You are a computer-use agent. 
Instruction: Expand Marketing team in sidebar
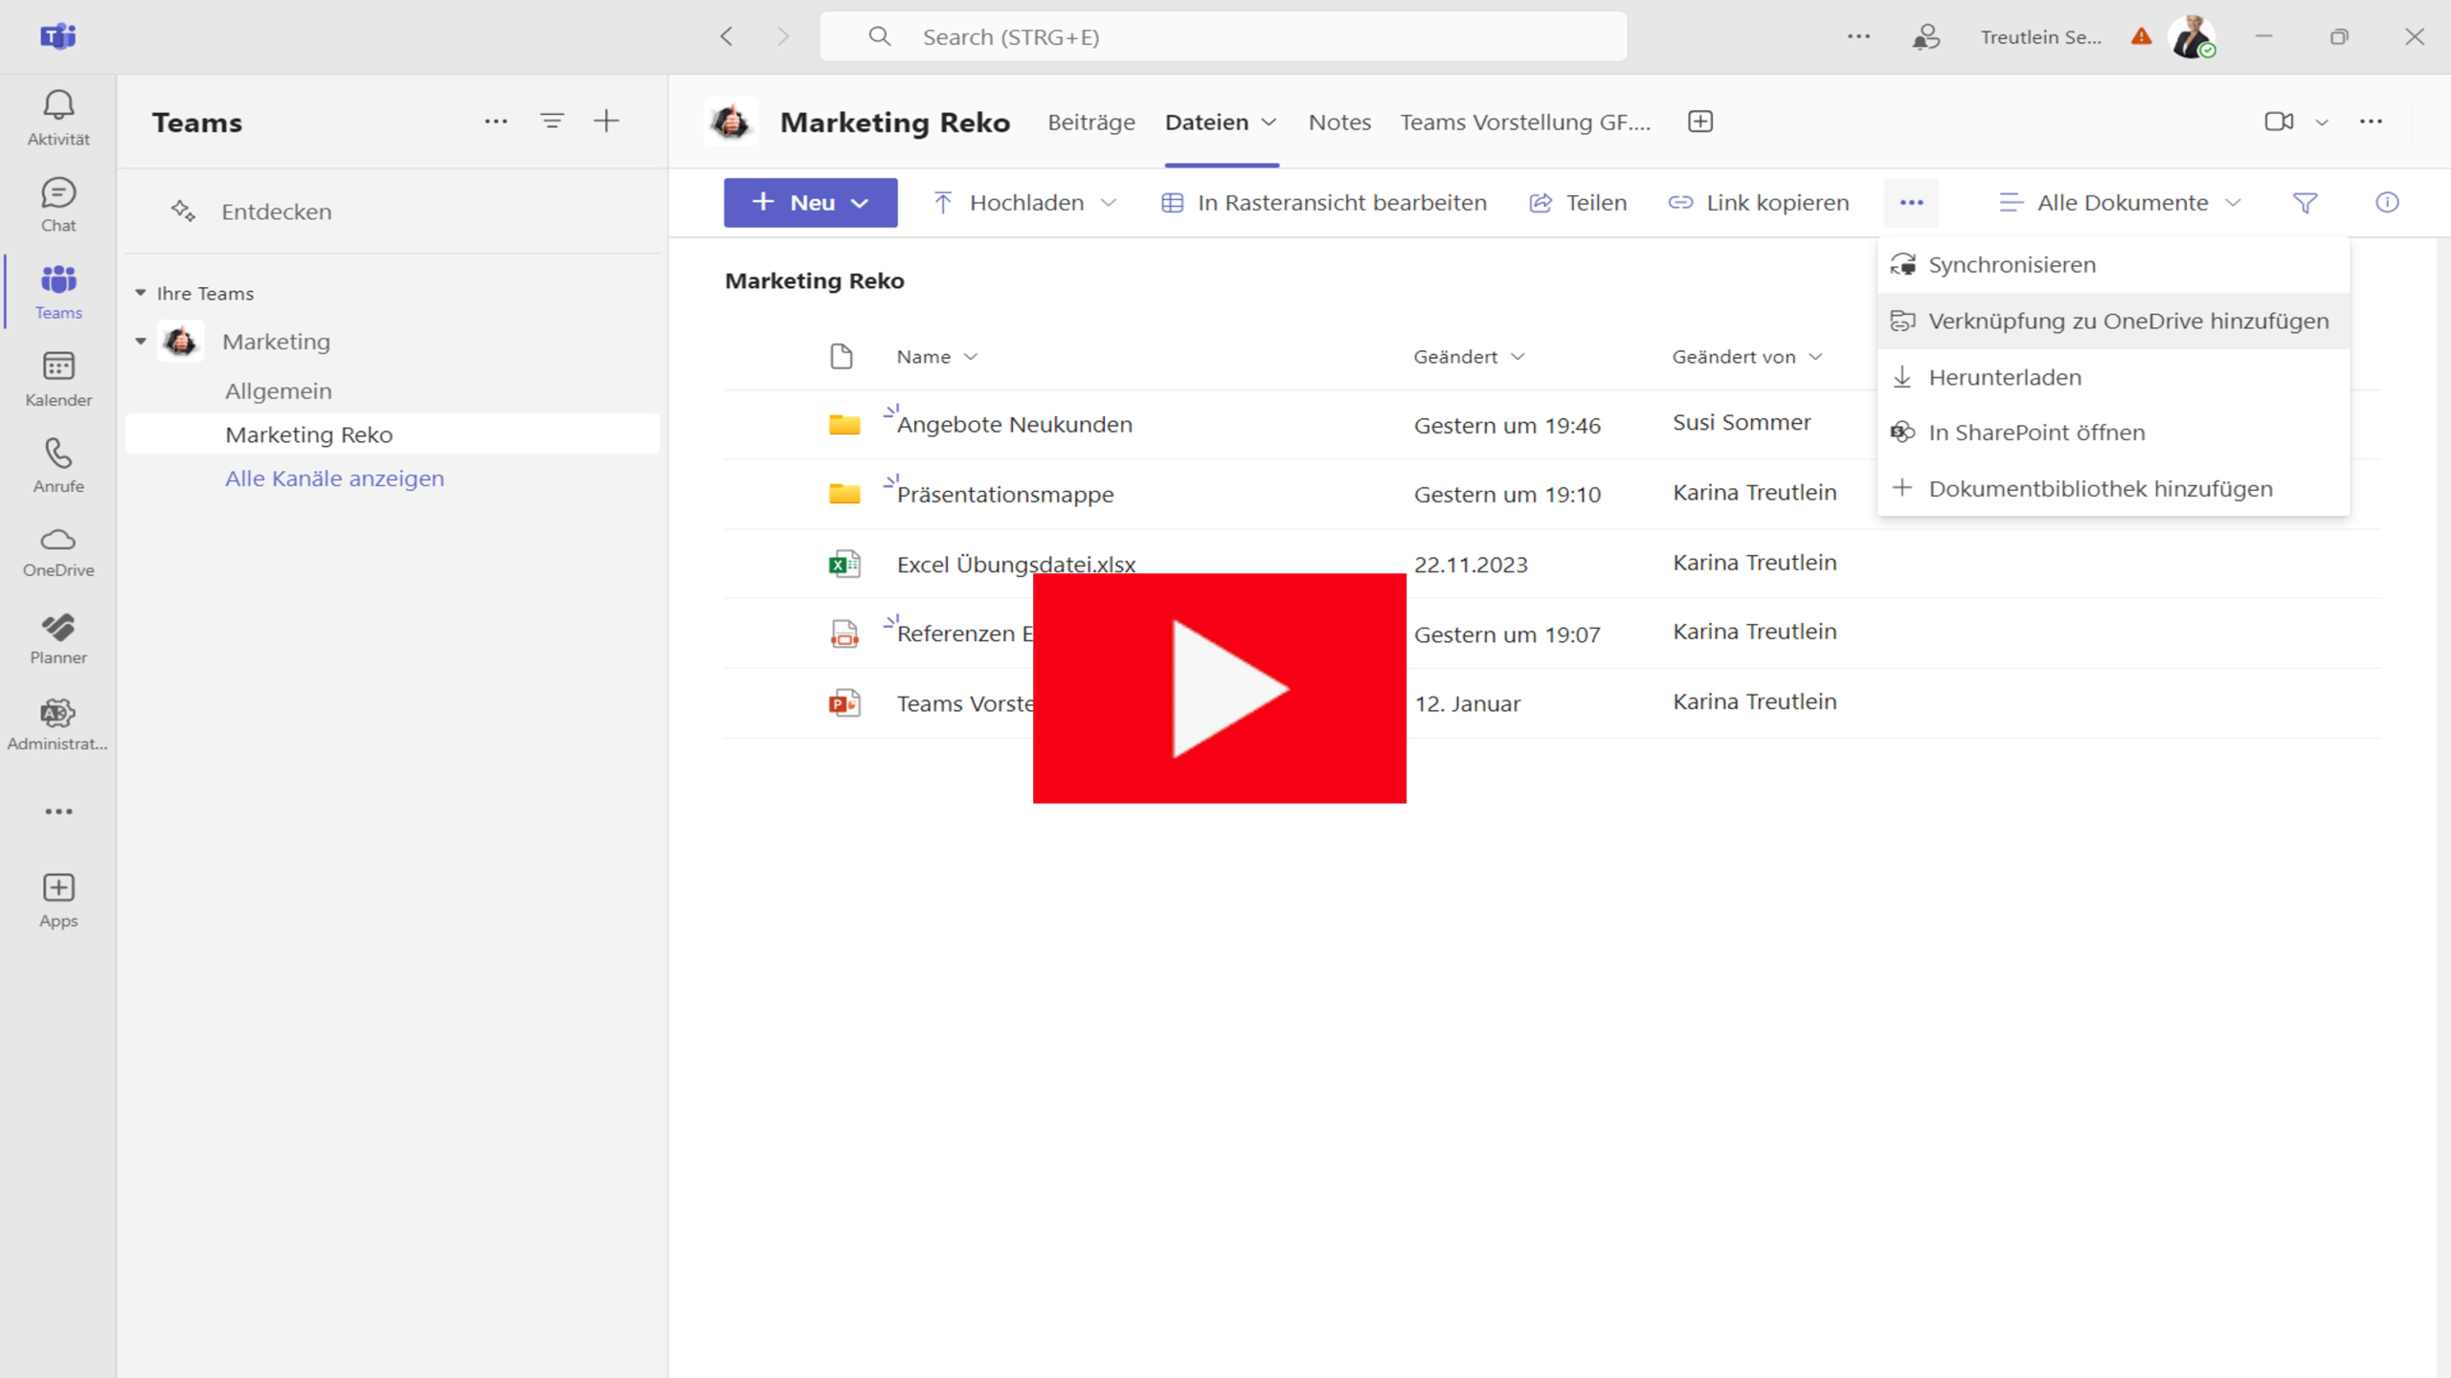[x=142, y=340]
